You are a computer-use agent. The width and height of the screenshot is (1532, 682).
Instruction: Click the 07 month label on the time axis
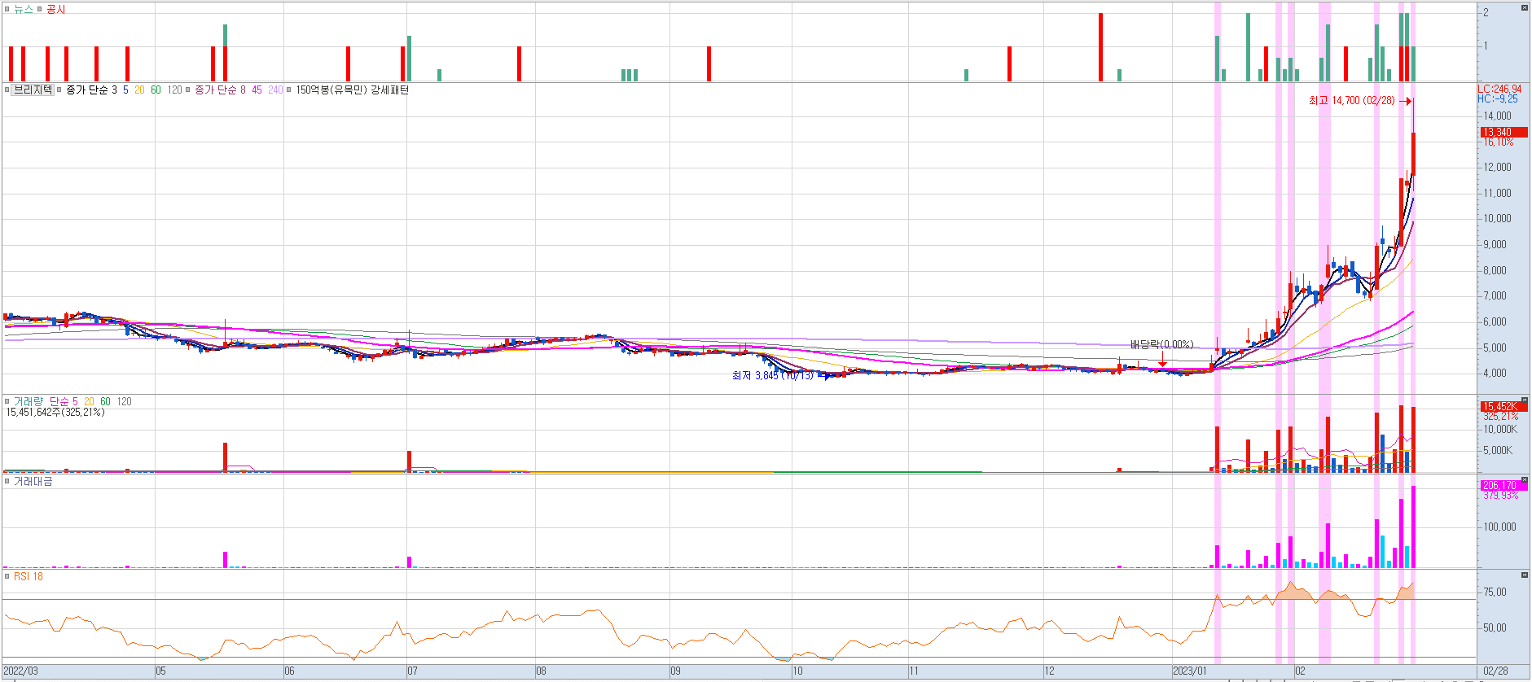412,671
